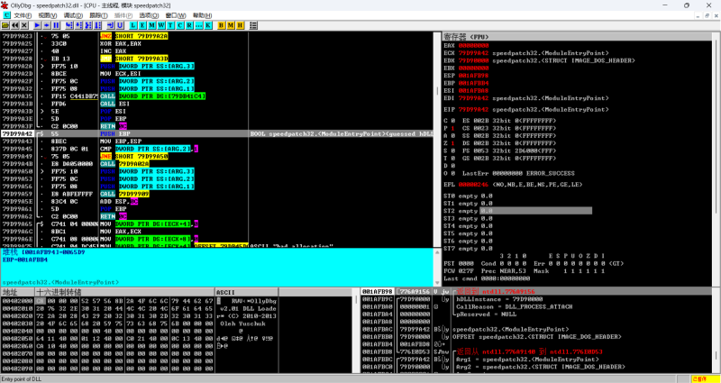Select dump row at address 00402000
This screenshot has width=721, height=383.
pos(138,300)
